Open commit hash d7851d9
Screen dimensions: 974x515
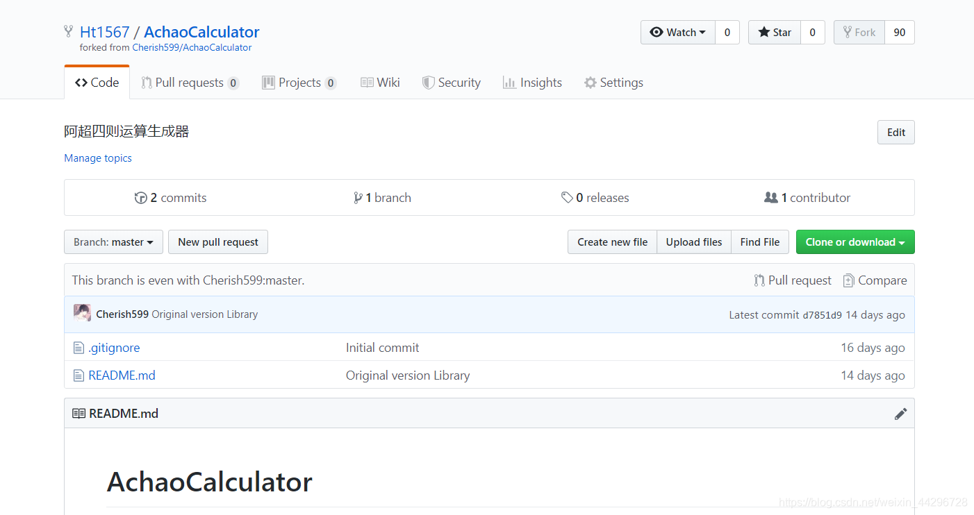[x=823, y=315]
